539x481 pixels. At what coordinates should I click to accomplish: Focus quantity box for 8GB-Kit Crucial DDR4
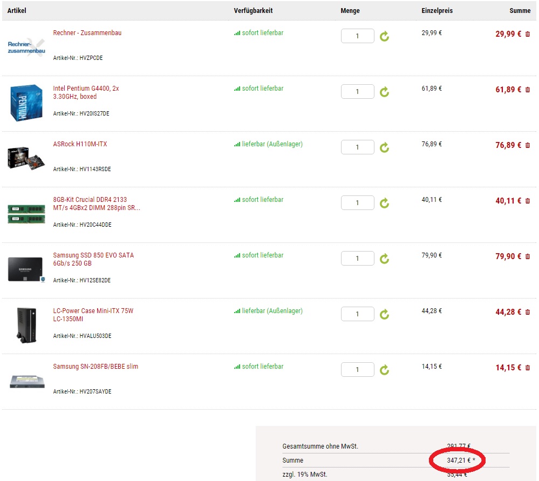coord(358,202)
